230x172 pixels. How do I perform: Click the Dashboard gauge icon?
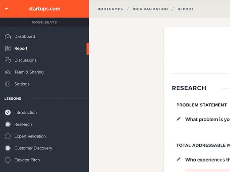(8, 37)
